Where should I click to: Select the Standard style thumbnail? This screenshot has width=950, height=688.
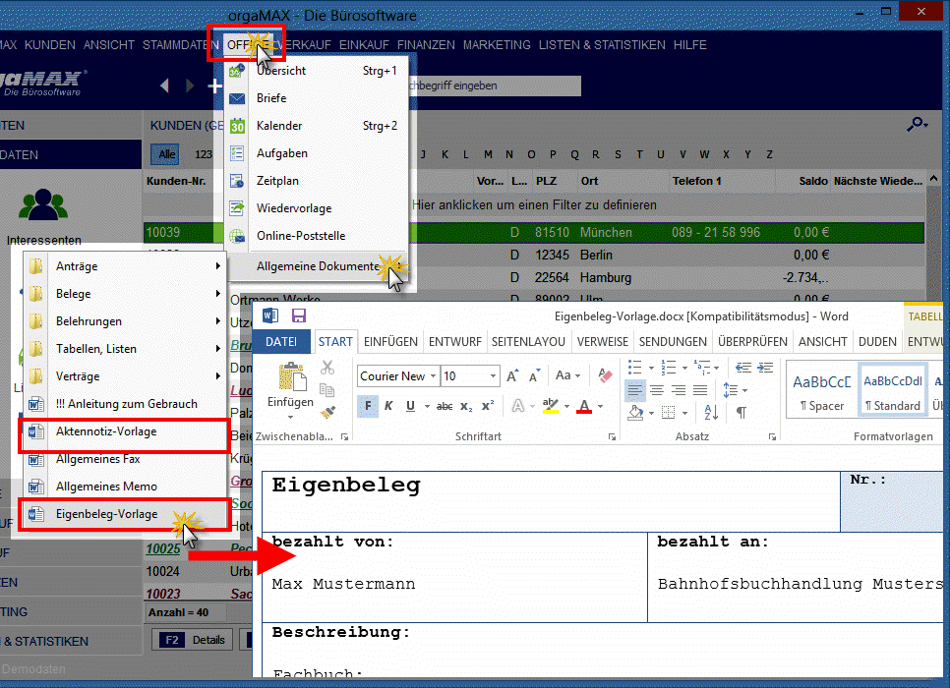892,390
